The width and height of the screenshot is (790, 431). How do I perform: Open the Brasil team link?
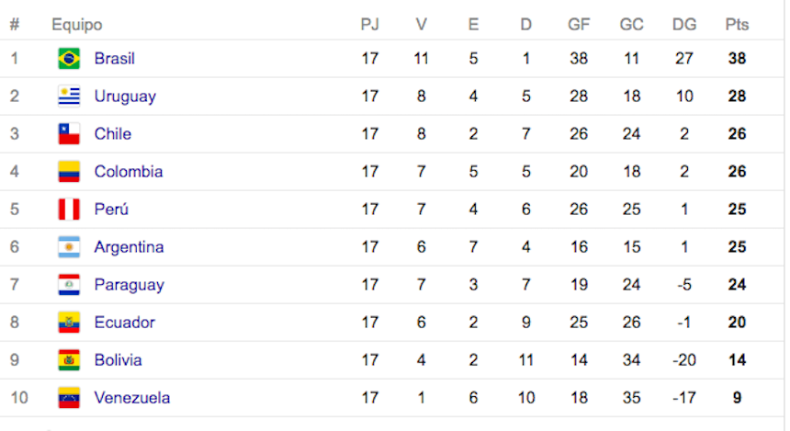pyautogui.click(x=115, y=59)
